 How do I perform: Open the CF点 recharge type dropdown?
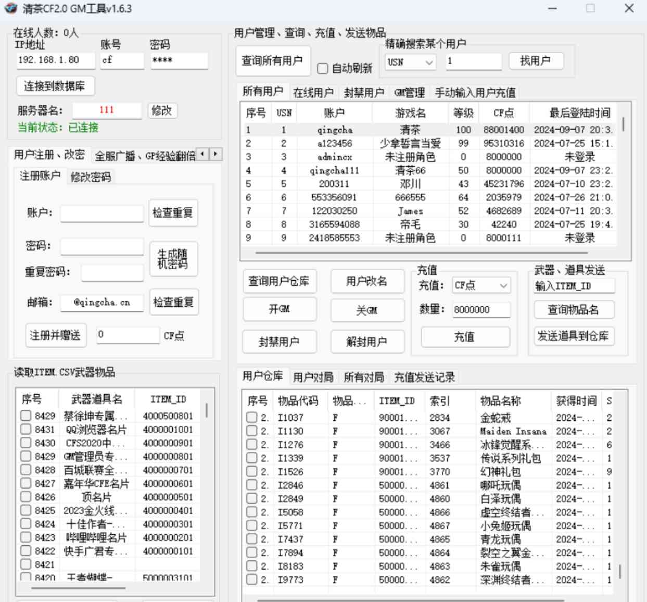[481, 285]
